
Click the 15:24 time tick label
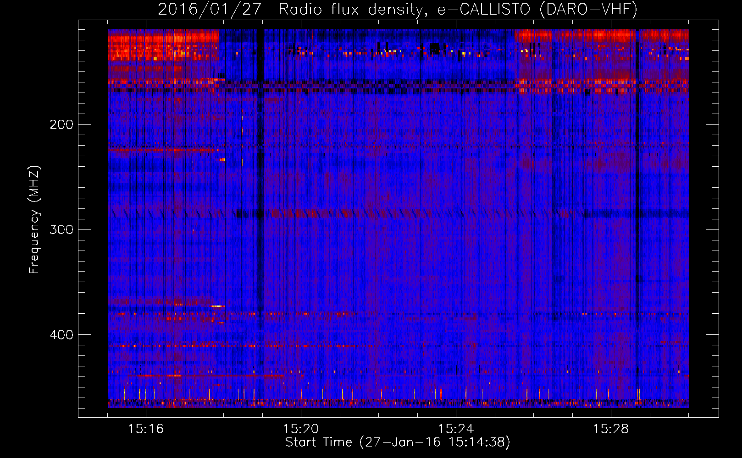[456, 429]
